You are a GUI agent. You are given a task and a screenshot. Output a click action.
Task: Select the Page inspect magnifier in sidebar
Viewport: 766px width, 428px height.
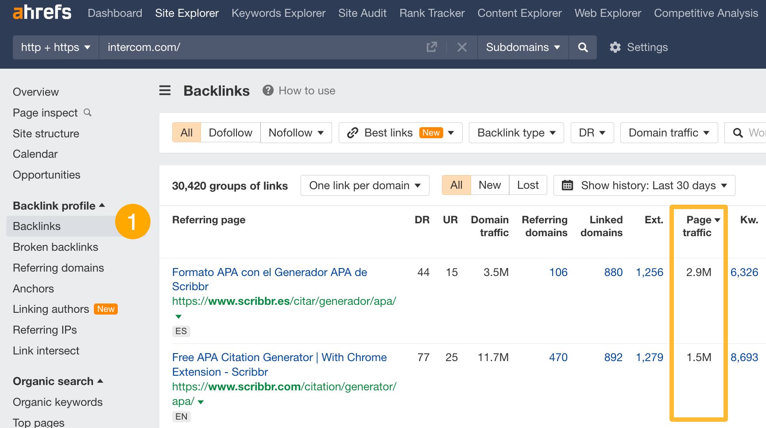tap(87, 113)
